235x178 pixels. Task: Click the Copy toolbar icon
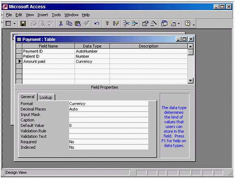69,24
